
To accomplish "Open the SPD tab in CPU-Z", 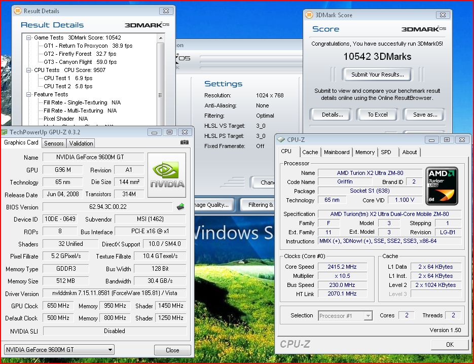I will click(386, 152).
